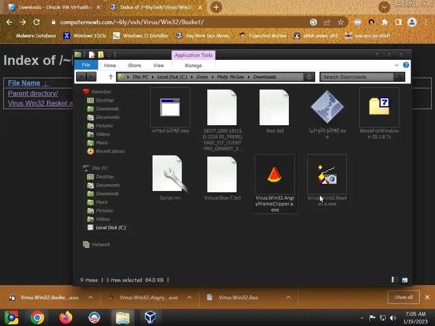Open options arrow for Virus.Win32.Baske download
435x326 pixels.
click(90, 297)
